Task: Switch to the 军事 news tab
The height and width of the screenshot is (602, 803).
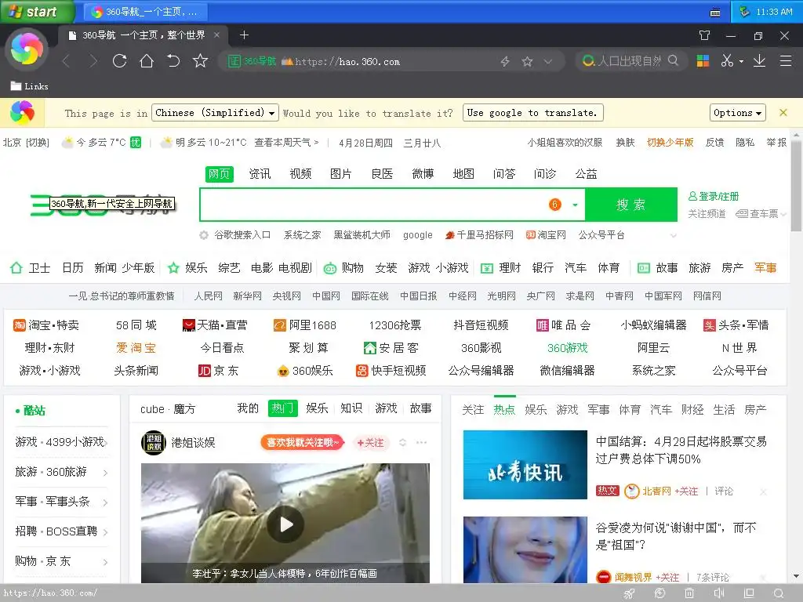Action: (x=598, y=409)
